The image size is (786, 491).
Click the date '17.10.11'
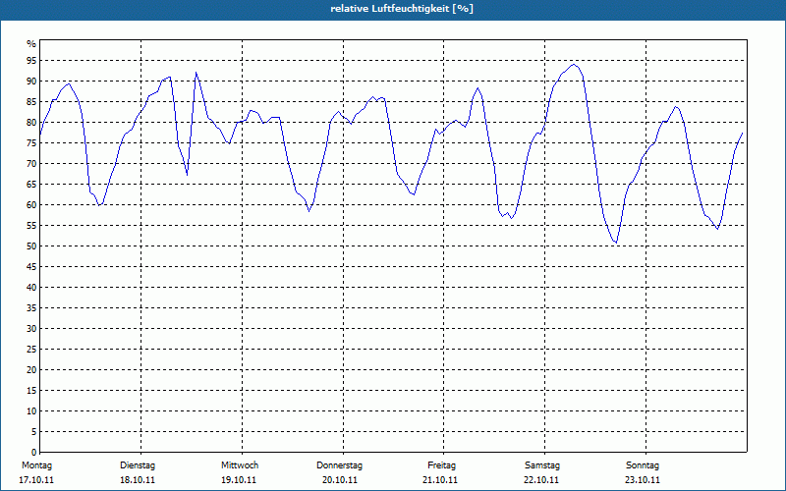pyautogui.click(x=36, y=480)
